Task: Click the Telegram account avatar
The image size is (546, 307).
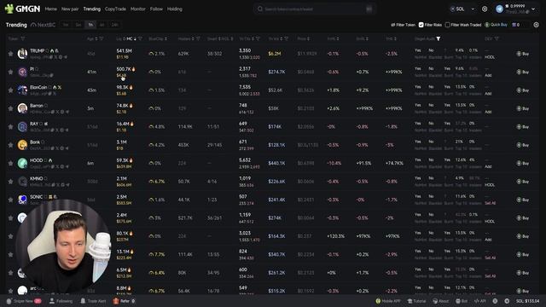Action: [x=499, y=9]
